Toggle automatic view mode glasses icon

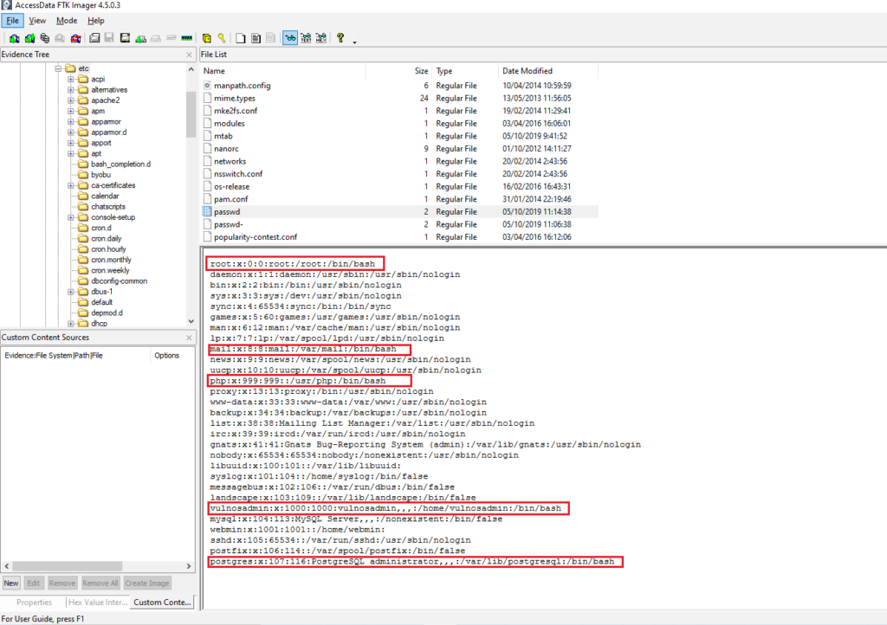pyautogui.click(x=290, y=37)
